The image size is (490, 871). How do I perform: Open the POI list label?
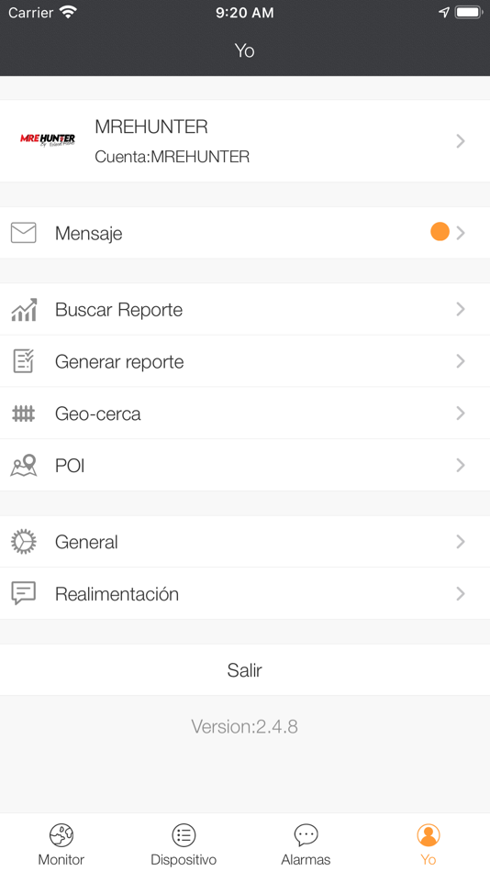(x=70, y=466)
